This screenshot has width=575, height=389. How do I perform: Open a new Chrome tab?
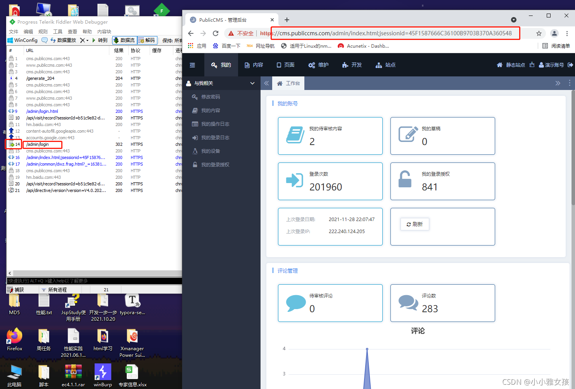pyautogui.click(x=287, y=20)
